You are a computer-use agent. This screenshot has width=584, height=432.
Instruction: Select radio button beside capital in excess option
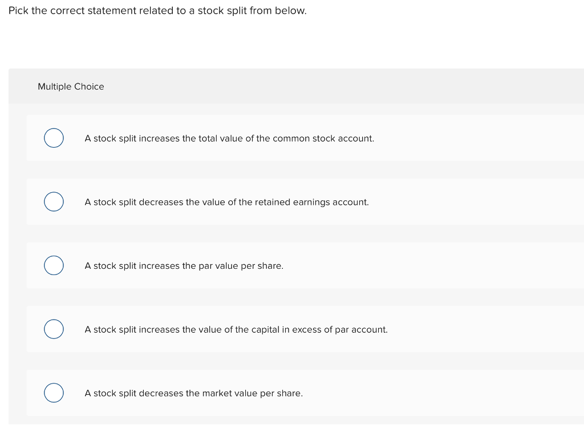[x=54, y=329]
